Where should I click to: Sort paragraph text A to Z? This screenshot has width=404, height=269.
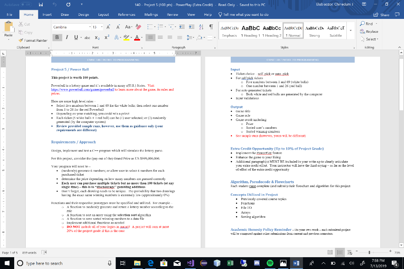click(x=201, y=27)
